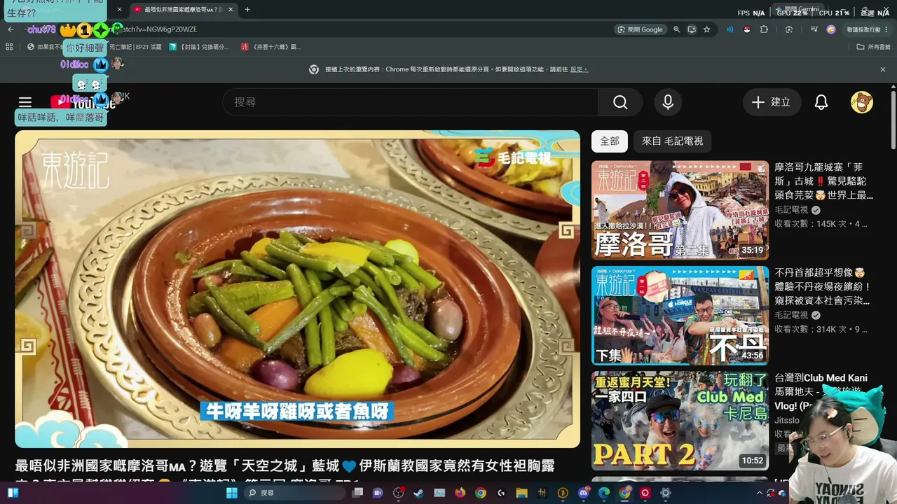The image size is (897, 504).
Task: Open YouTube notifications bell
Action: click(x=821, y=102)
